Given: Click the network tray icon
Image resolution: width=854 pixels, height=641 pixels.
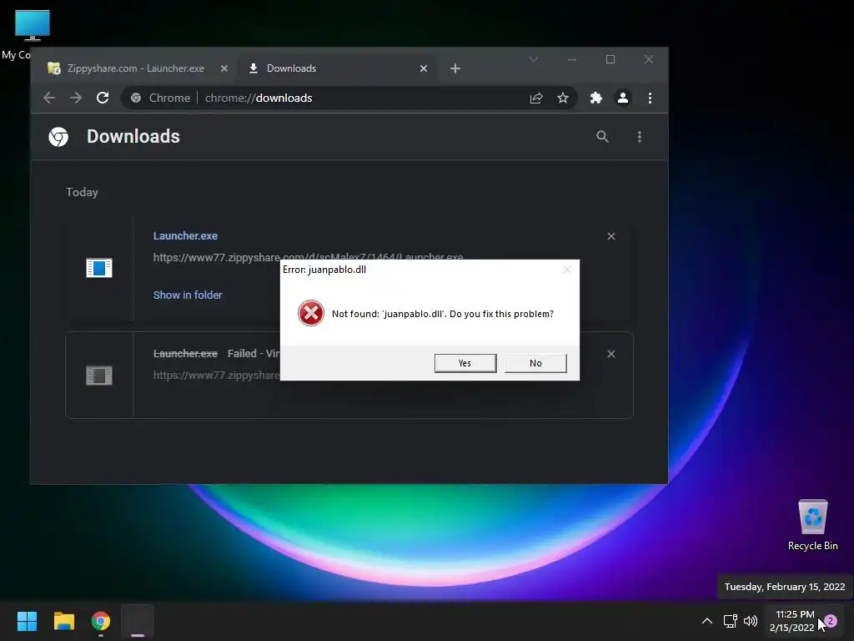Looking at the screenshot, I should (730, 621).
